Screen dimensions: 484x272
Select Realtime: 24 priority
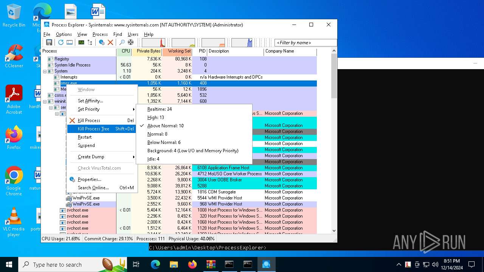point(194,109)
